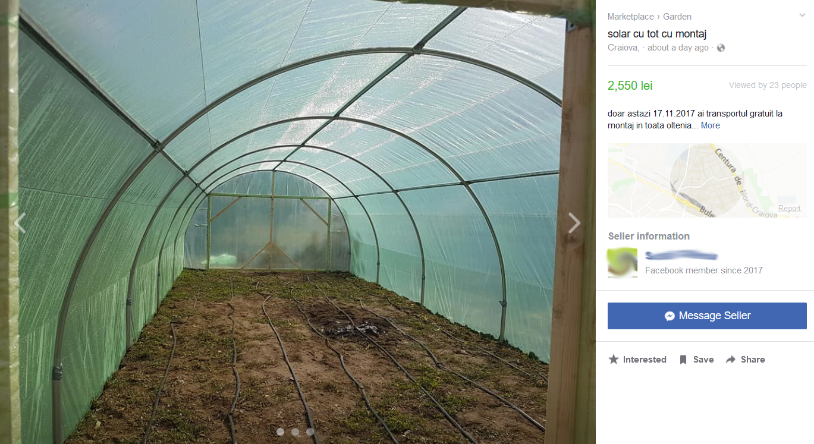Advance to the next photo arrow

tap(574, 223)
